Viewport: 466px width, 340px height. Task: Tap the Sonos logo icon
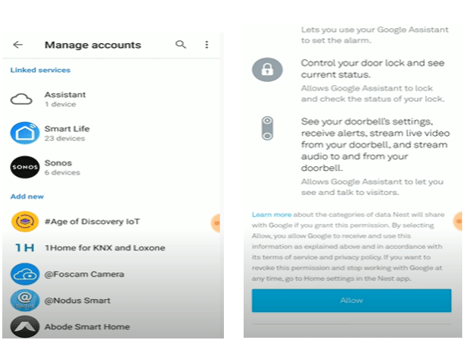tap(25, 167)
